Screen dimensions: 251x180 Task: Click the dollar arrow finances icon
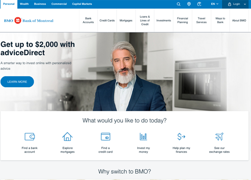[x=181, y=137]
